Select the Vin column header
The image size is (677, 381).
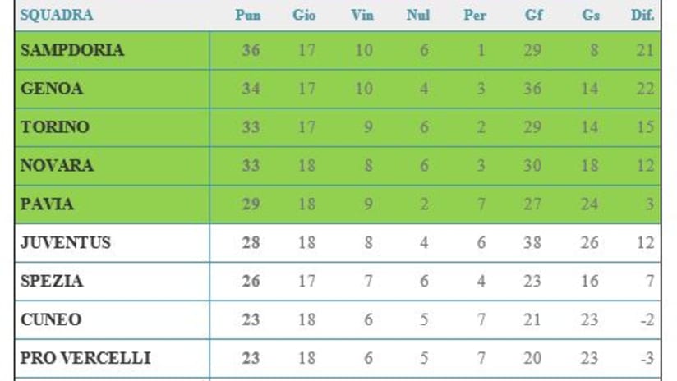pos(362,16)
